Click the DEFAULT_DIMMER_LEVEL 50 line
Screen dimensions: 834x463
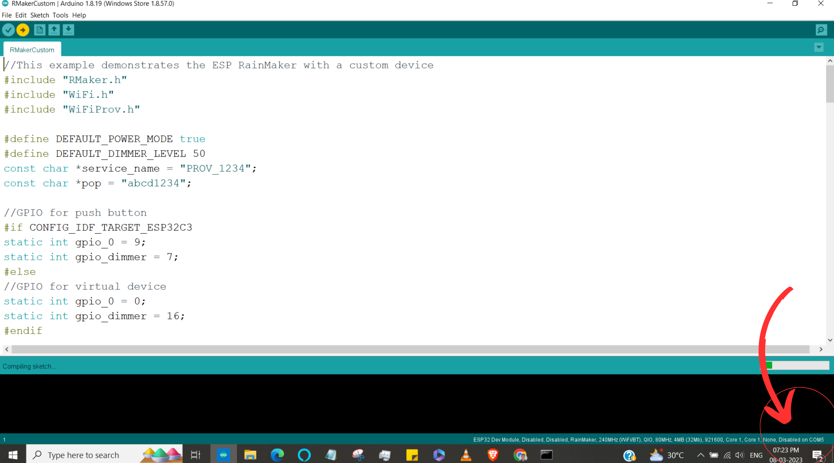point(105,153)
